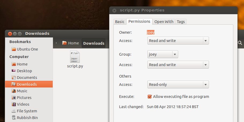Click the Pictures label in sidebar
244x122 pixels.
pos(24,98)
